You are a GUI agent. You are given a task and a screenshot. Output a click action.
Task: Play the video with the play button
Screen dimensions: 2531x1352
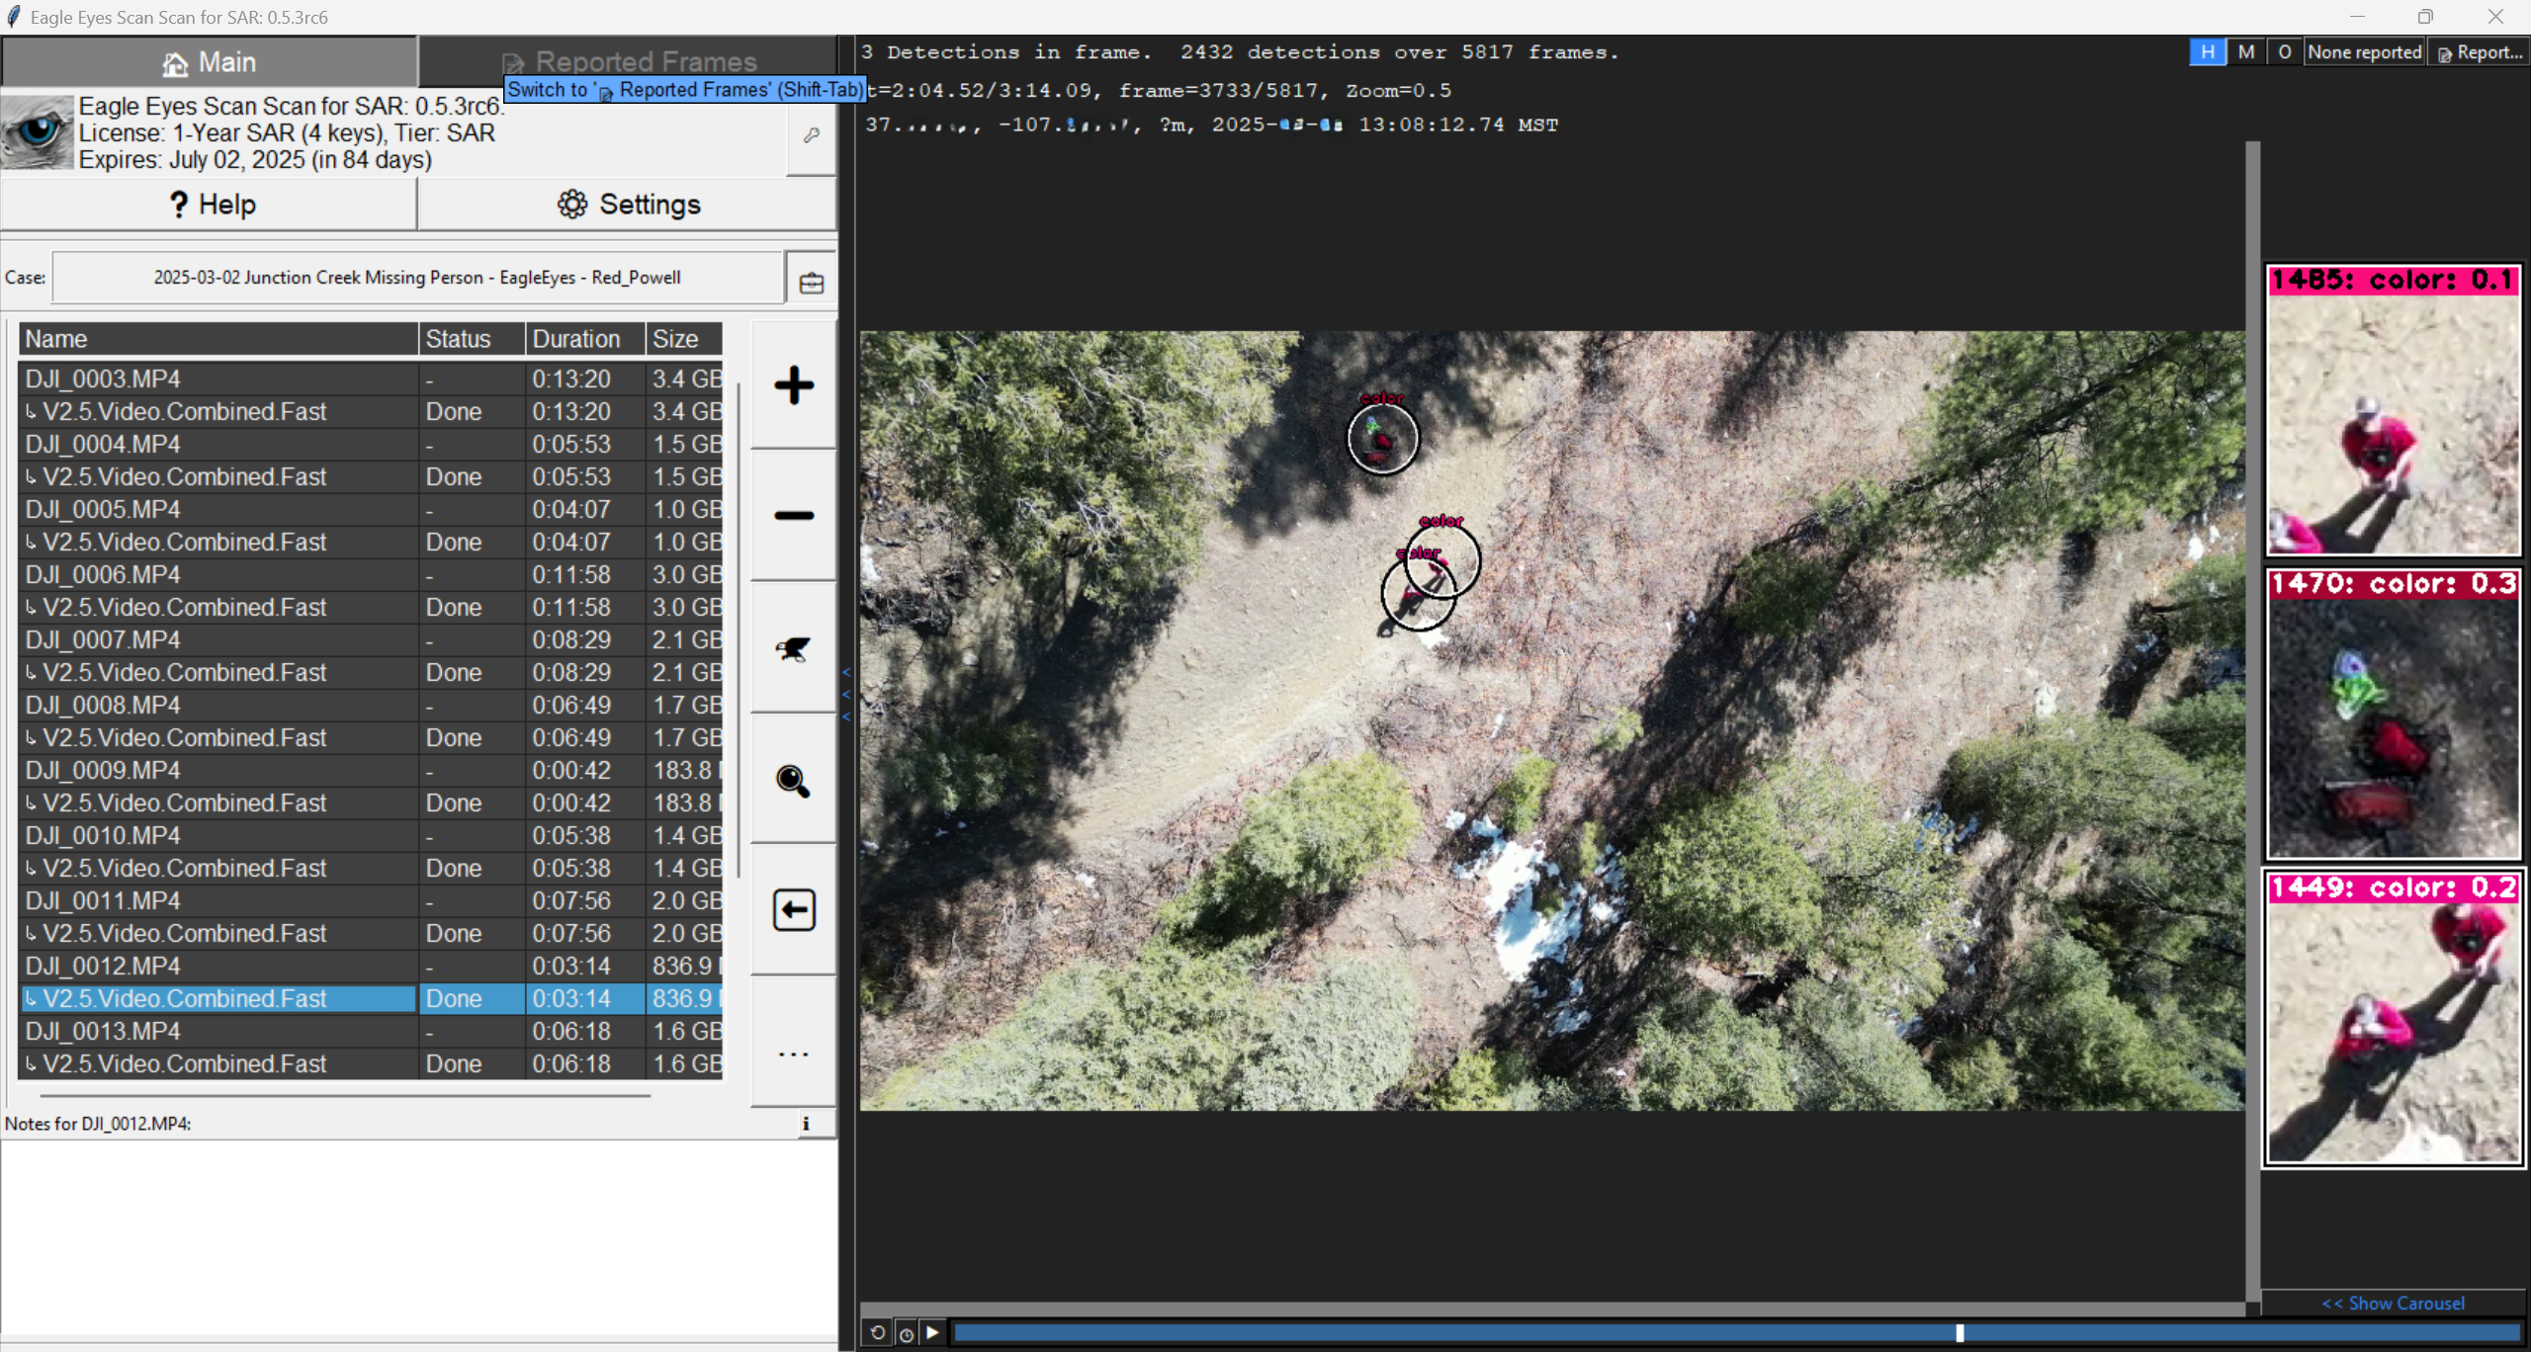point(932,1333)
